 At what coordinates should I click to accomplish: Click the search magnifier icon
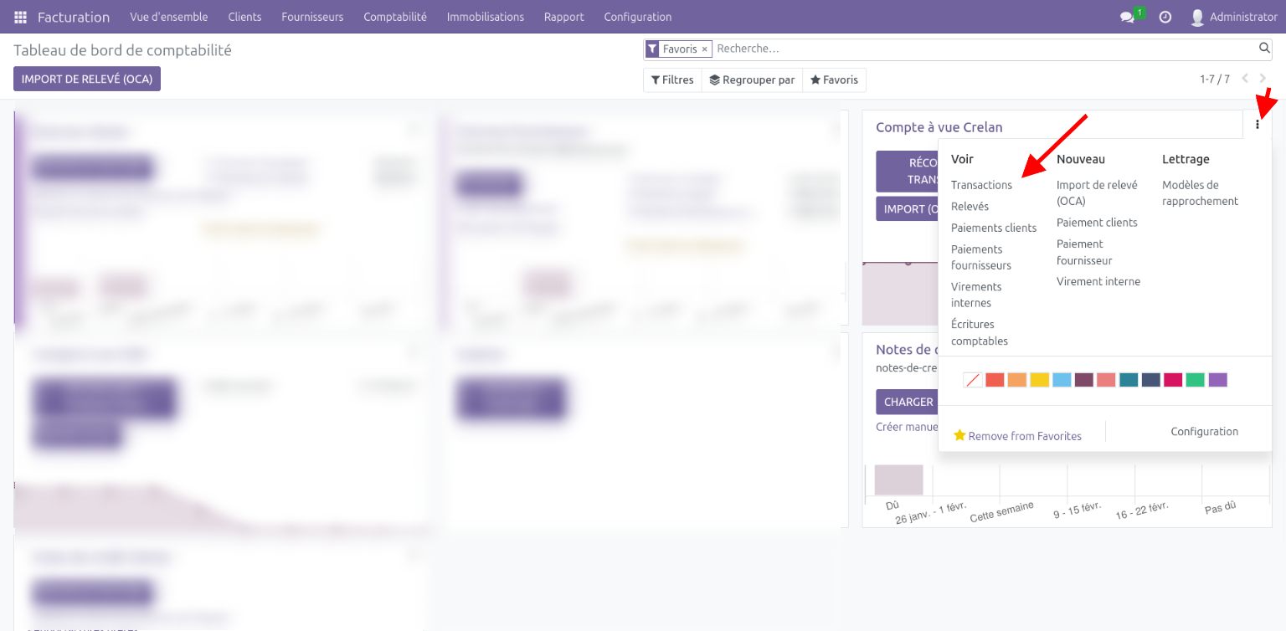(x=1264, y=49)
